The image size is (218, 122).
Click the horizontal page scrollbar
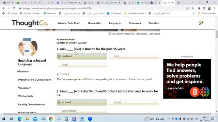coord(108,114)
